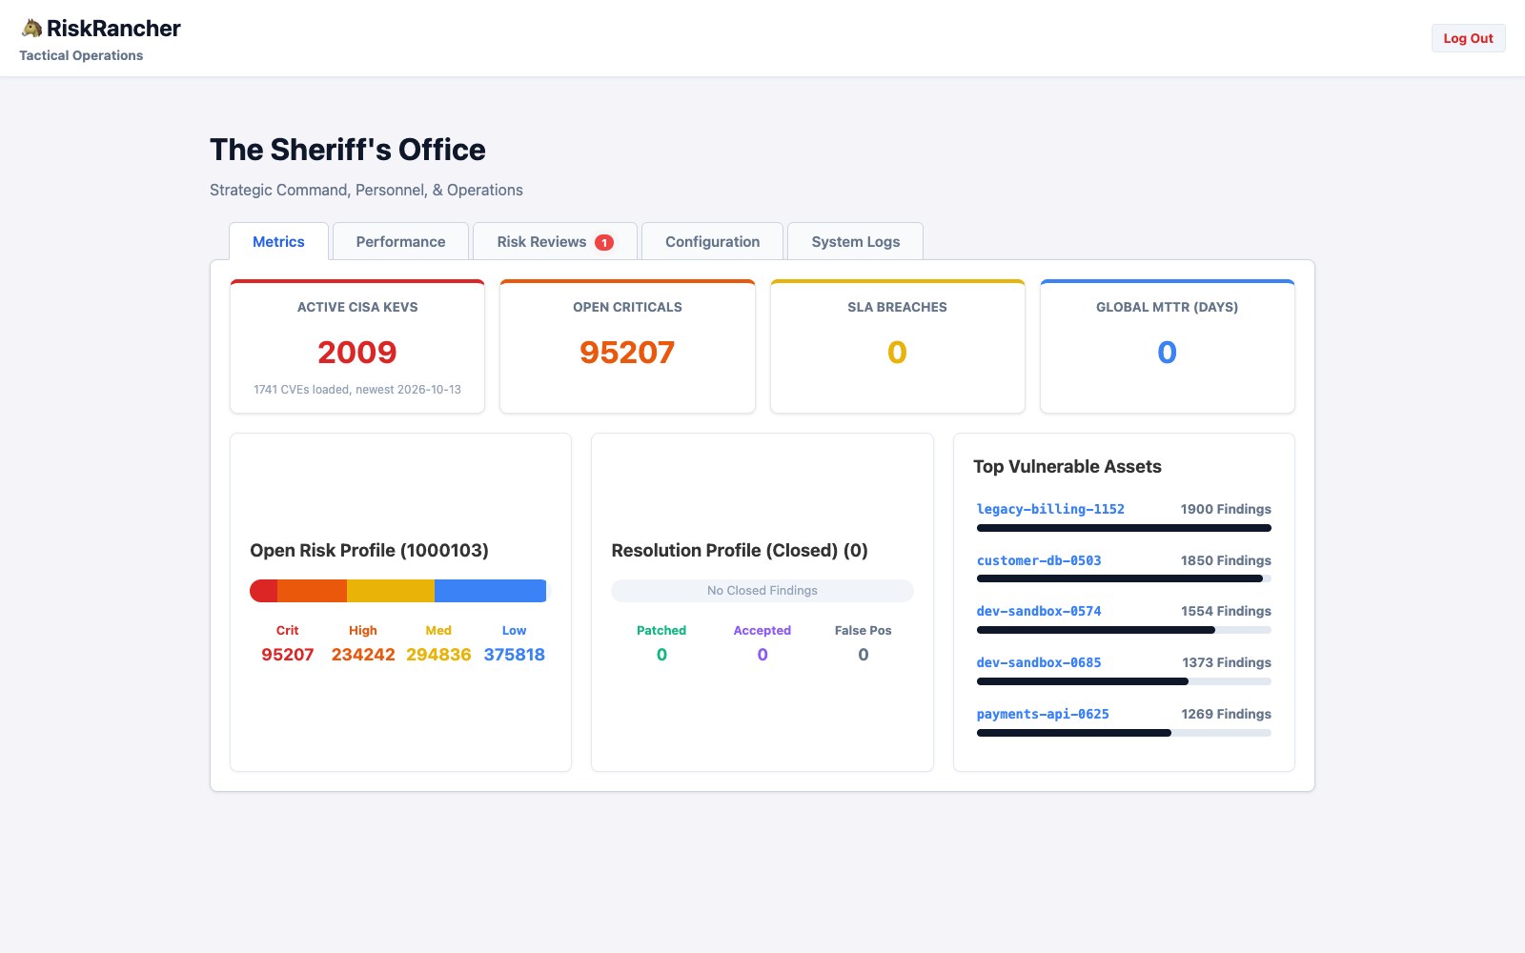1525x953 pixels.
Task: Go to the Configuration tab
Action: pyautogui.click(x=713, y=242)
